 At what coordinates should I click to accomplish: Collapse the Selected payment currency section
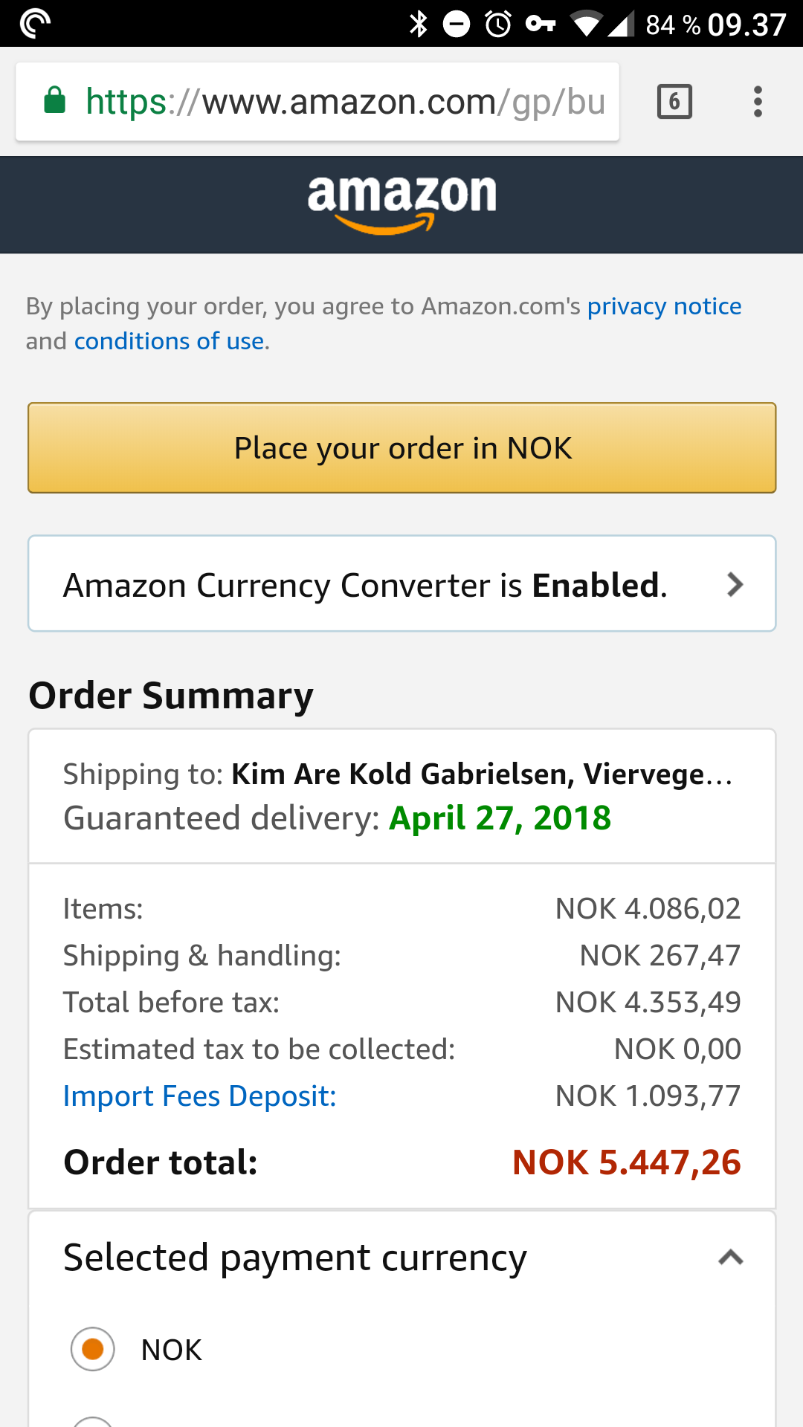coord(731,1258)
